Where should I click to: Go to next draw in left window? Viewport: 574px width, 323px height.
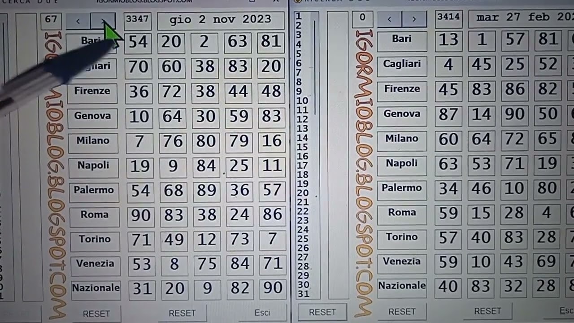pyautogui.click(x=103, y=21)
